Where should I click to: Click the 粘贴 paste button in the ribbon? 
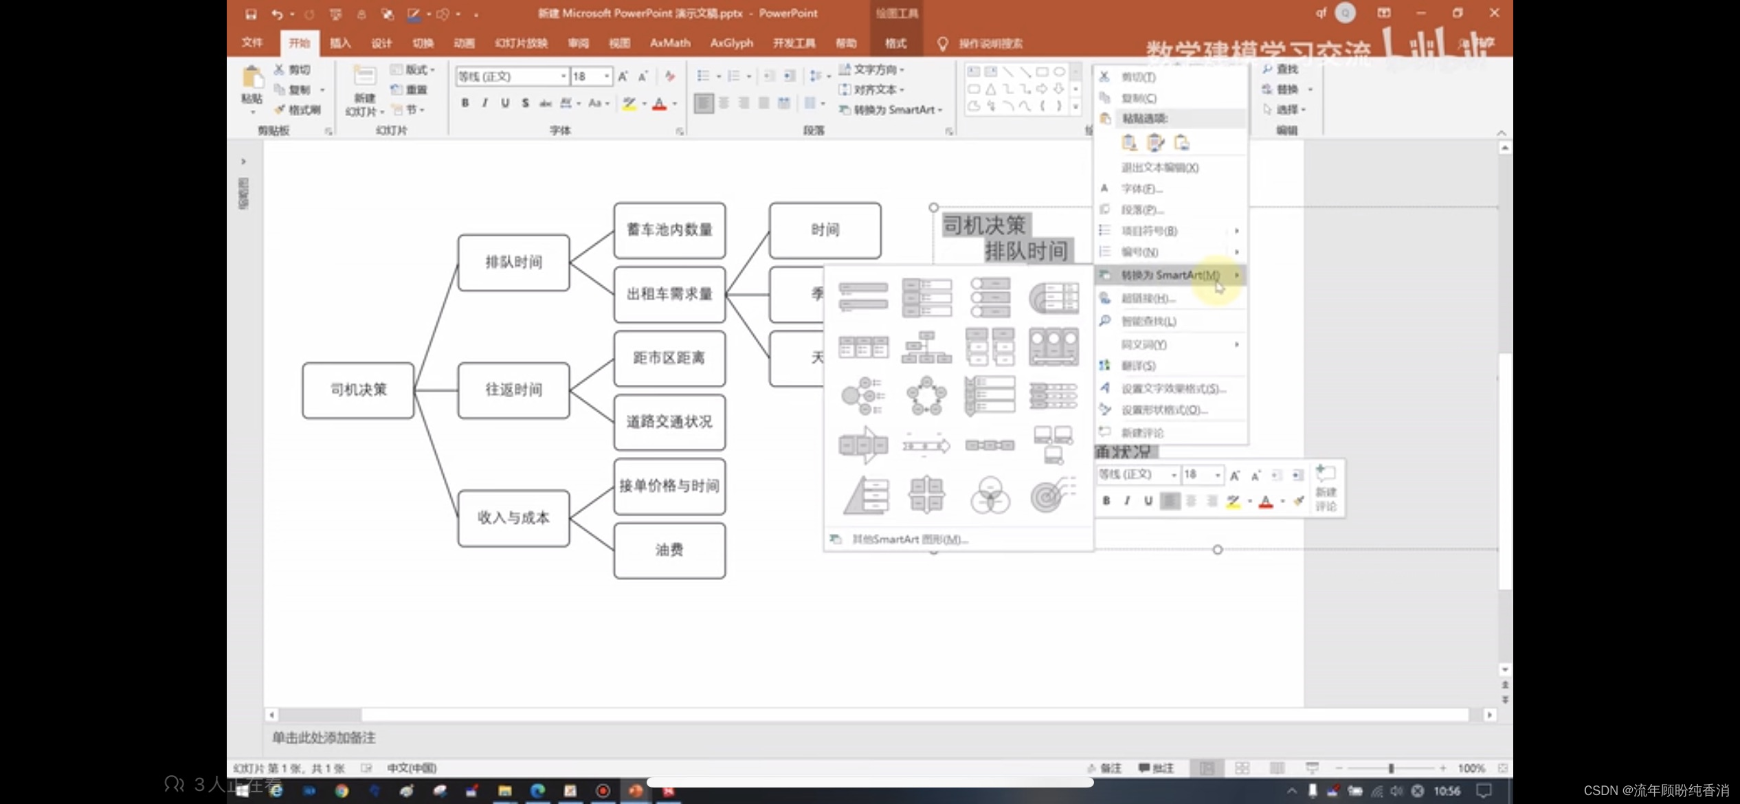(252, 89)
